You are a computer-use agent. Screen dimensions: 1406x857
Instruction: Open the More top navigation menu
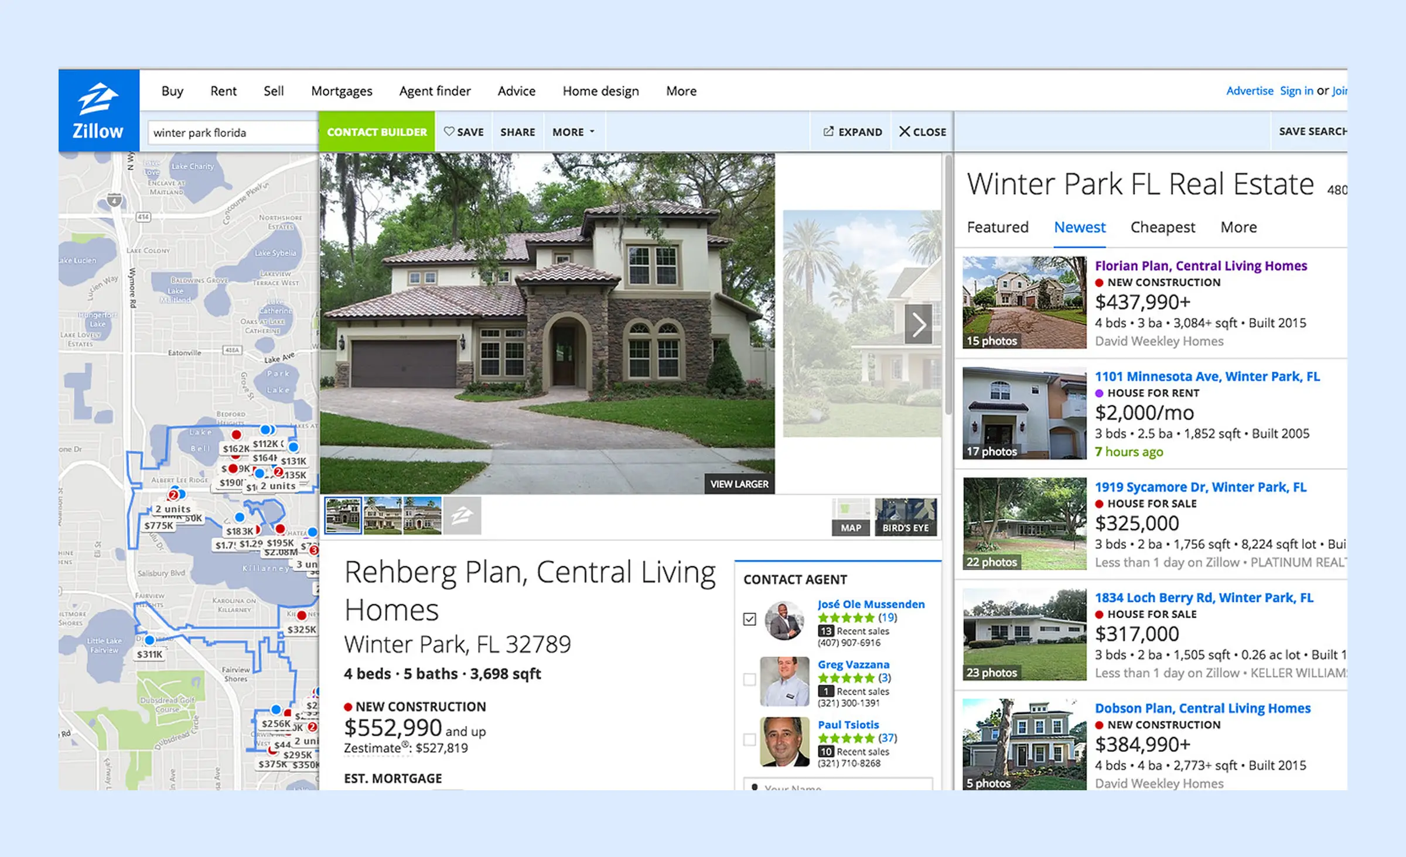pyautogui.click(x=681, y=91)
